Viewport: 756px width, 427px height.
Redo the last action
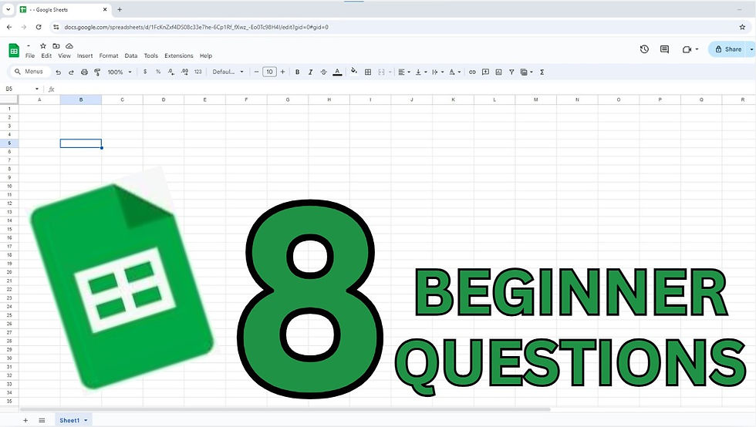pyautogui.click(x=71, y=72)
